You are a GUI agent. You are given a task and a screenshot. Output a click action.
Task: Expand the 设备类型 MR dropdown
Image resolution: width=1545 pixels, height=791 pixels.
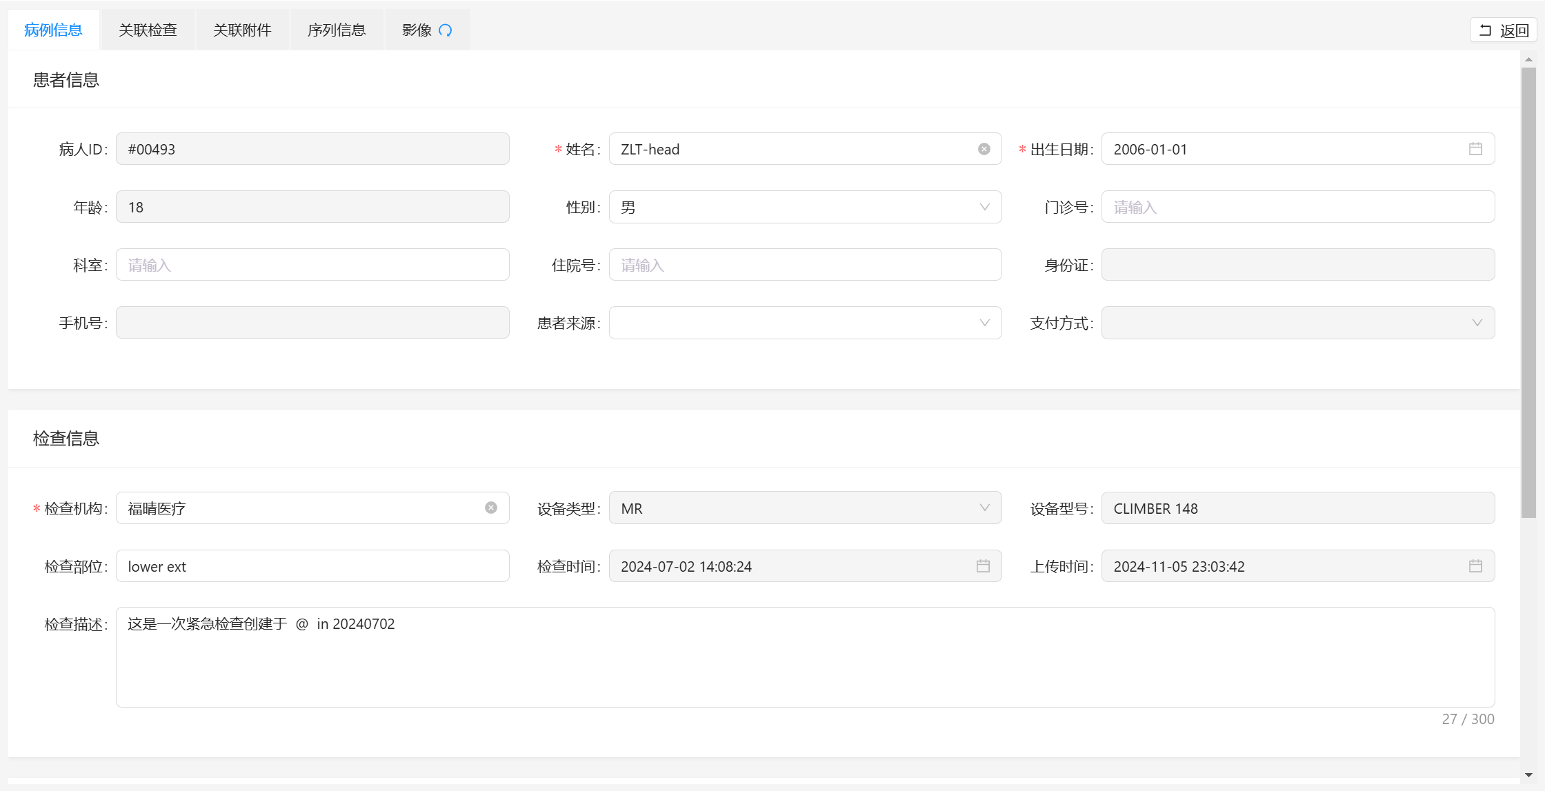[x=984, y=508]
